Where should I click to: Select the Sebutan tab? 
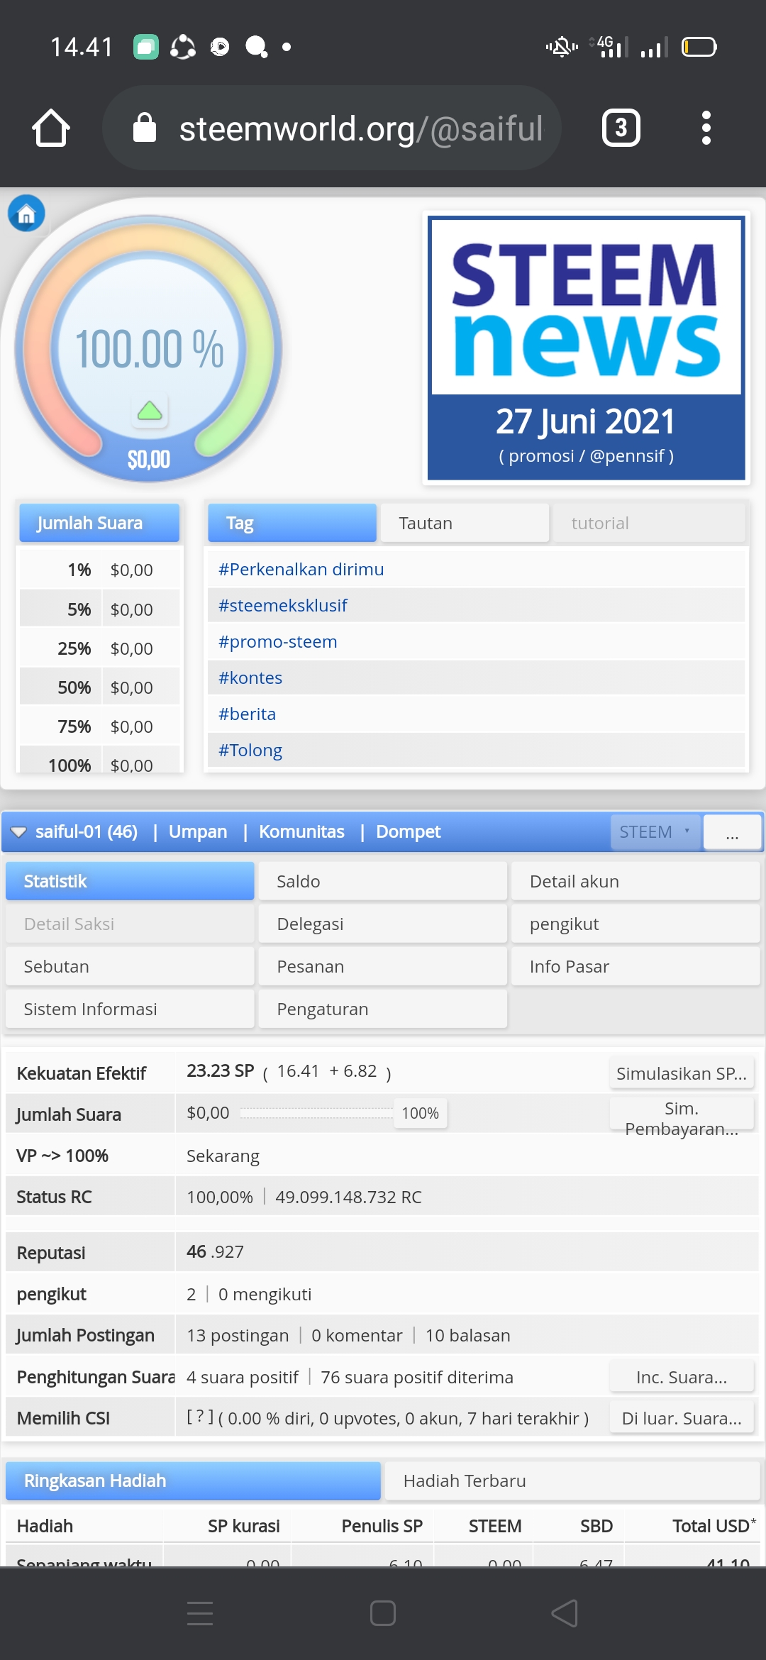130,966
